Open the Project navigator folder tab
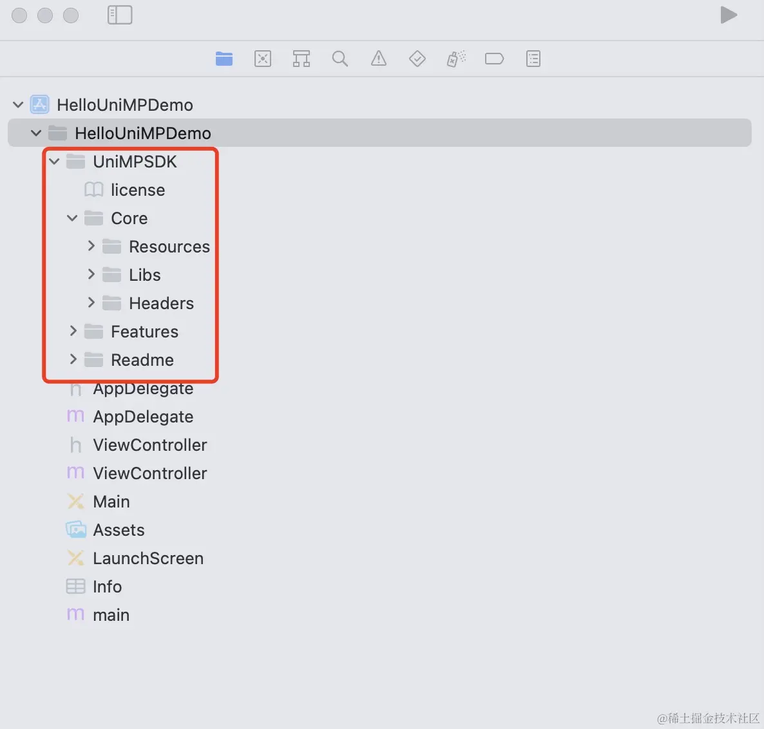Screen dimensions: 764x729 click(224, 59)
